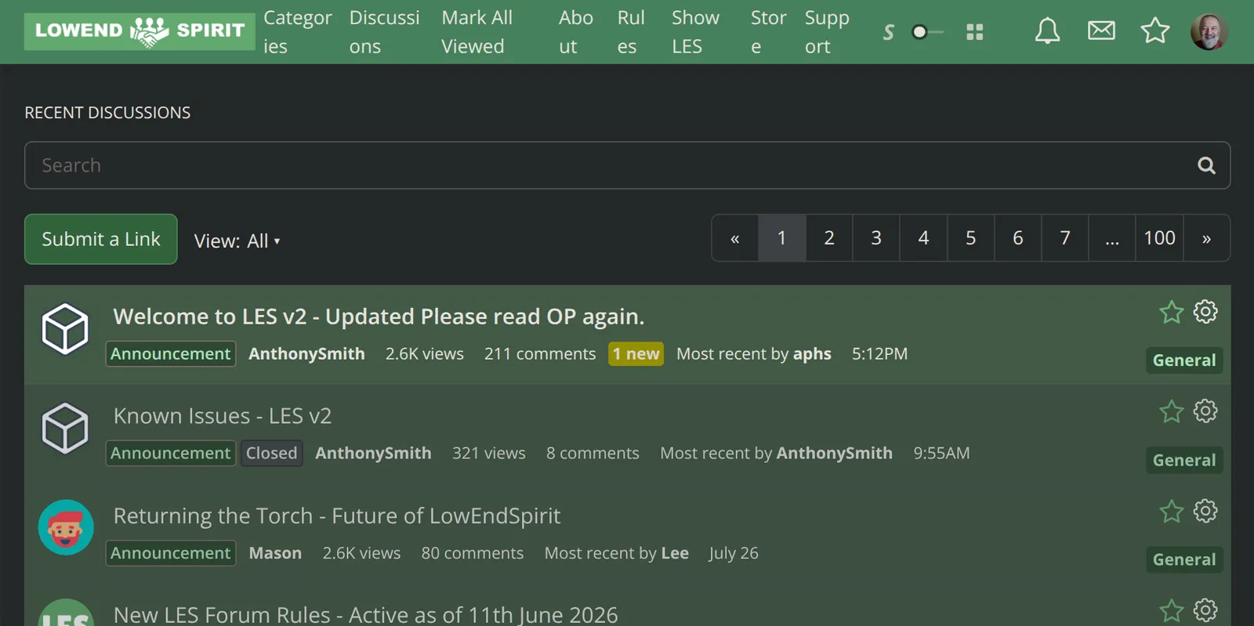Bookmark the Welcome to LES v2 discussion
This screenshot has width=1254, height=626.
pos(1171,312)
